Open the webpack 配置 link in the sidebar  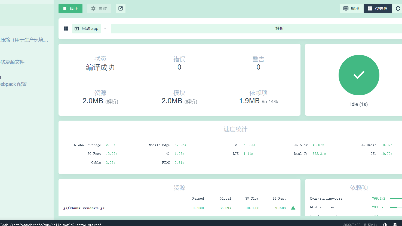[x=13, y=84]
